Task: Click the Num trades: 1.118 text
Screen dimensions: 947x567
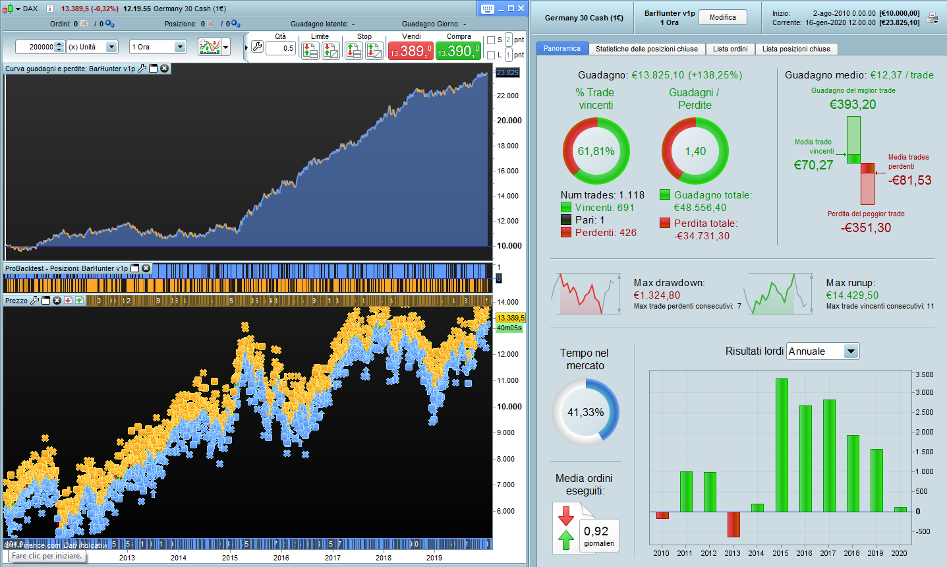Action: pyautogui.click(x=602, y=194)
